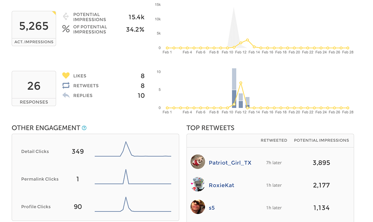Select the 26 RESPONSES card
This screenshot has width=373, height=222.
point(34,88)
